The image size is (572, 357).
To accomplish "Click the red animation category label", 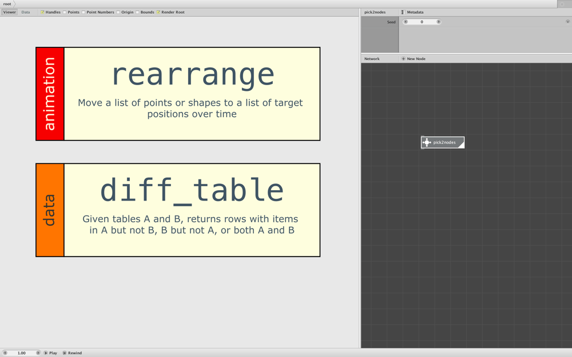I will tap(50, 94).
